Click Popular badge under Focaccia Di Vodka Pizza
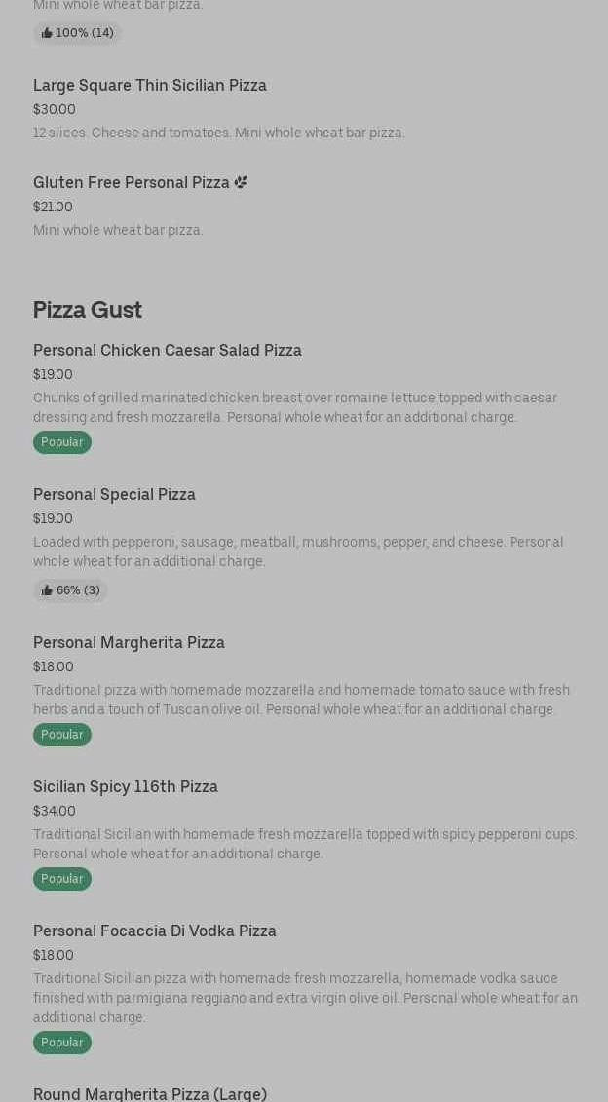 [x=62, y=1043]
